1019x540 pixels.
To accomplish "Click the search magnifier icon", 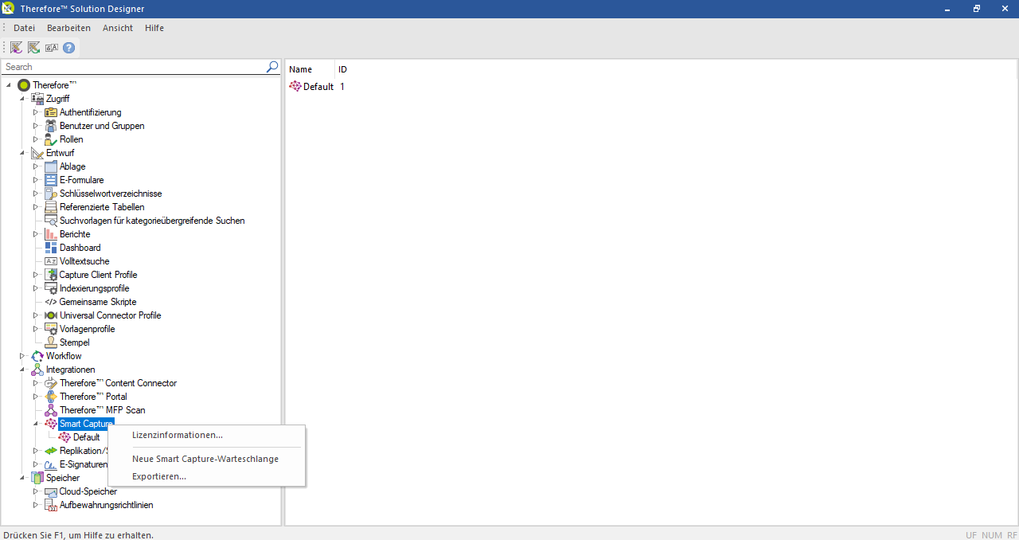I will point(272,67).
